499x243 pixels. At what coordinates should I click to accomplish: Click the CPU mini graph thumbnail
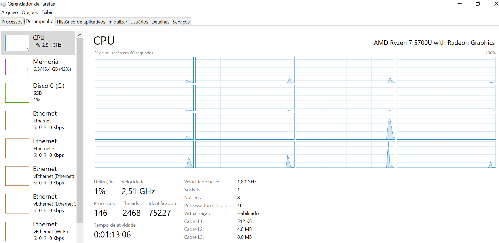tap(17, 43)
